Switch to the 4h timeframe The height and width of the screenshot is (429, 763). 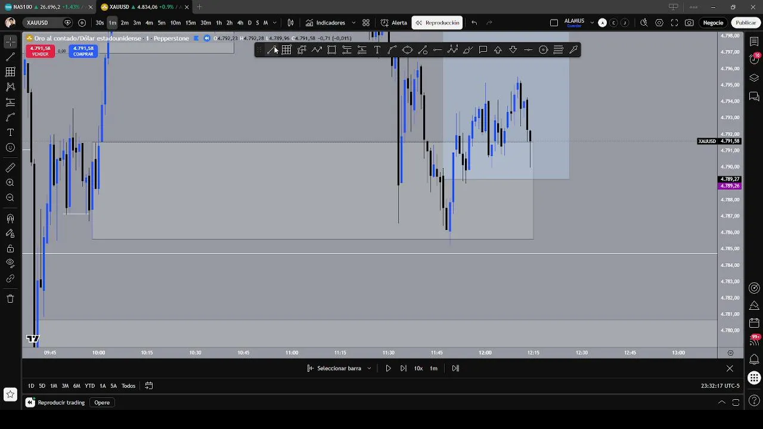[240, 23]
